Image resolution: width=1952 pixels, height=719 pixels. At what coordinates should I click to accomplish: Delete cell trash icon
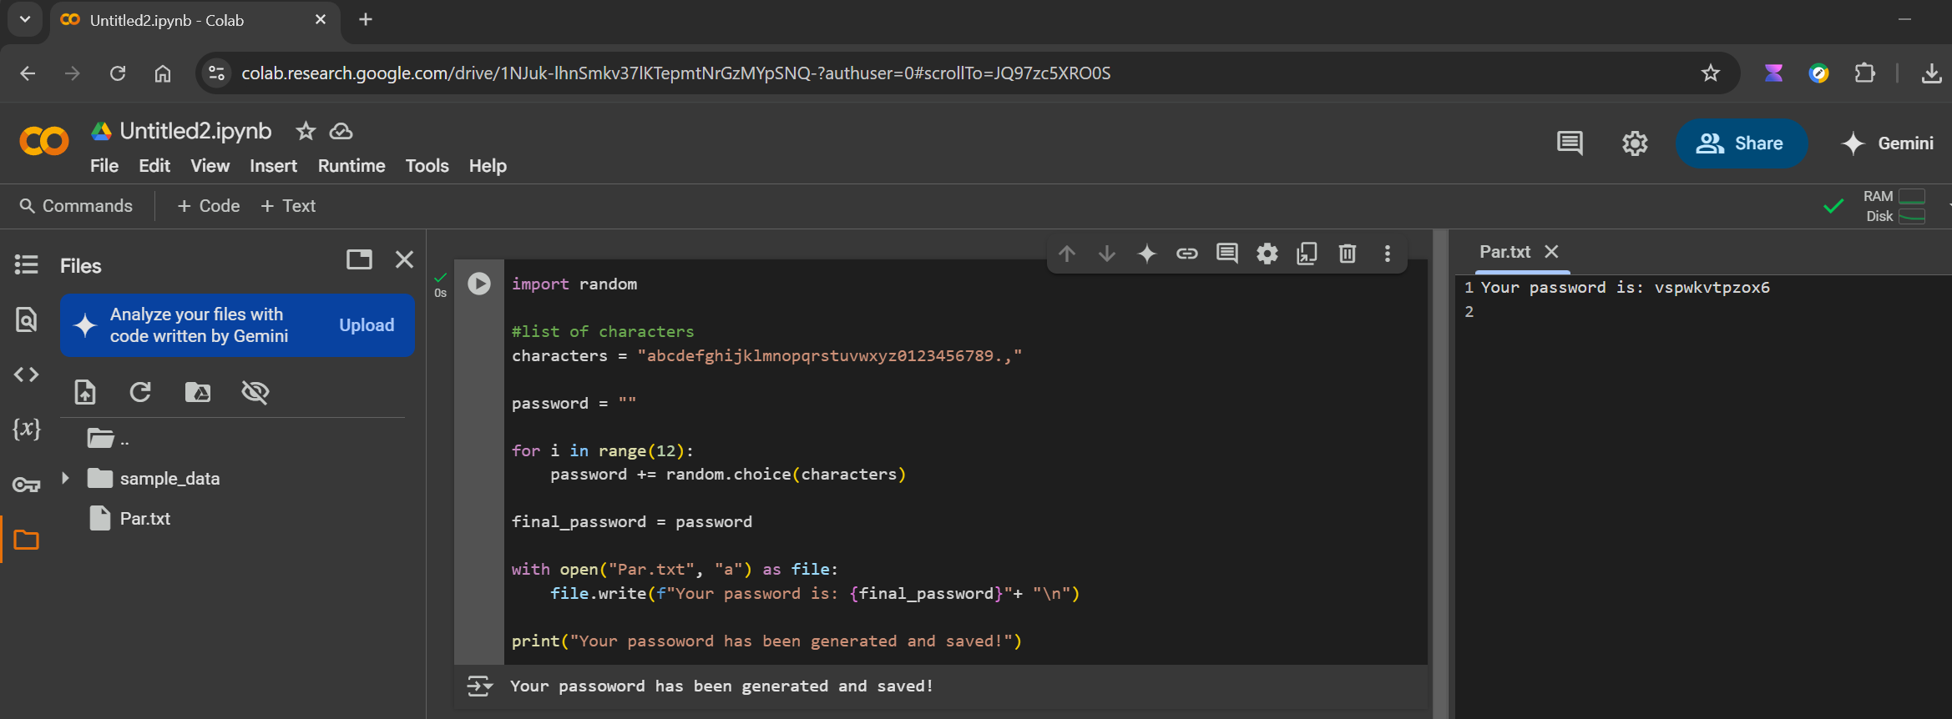pos(1348,254)
